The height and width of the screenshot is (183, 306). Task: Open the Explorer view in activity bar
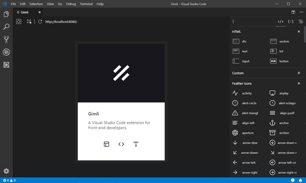coord(6,14)
